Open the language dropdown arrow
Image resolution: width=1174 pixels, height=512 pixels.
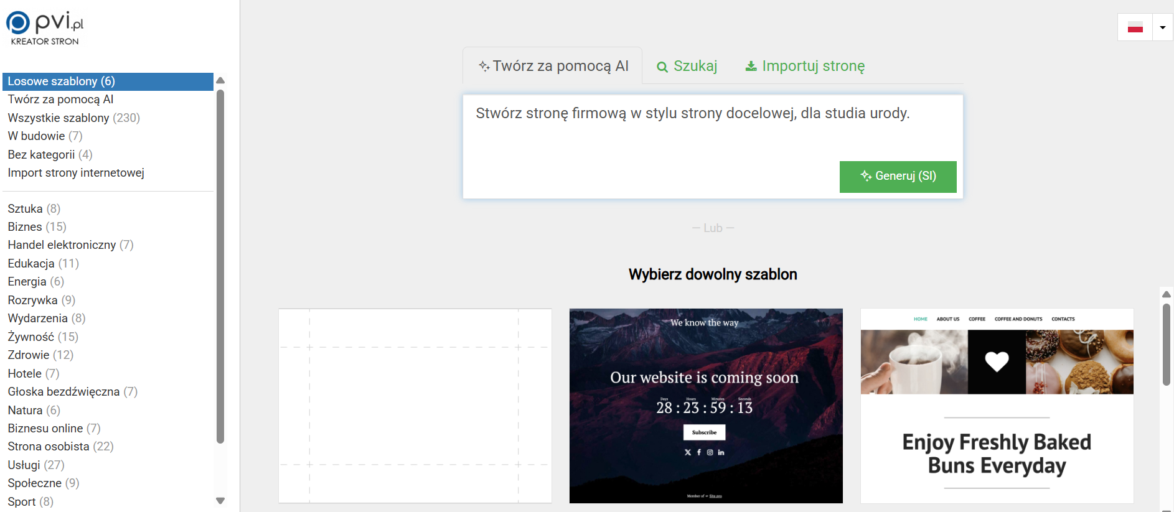tap(1162, 27)
